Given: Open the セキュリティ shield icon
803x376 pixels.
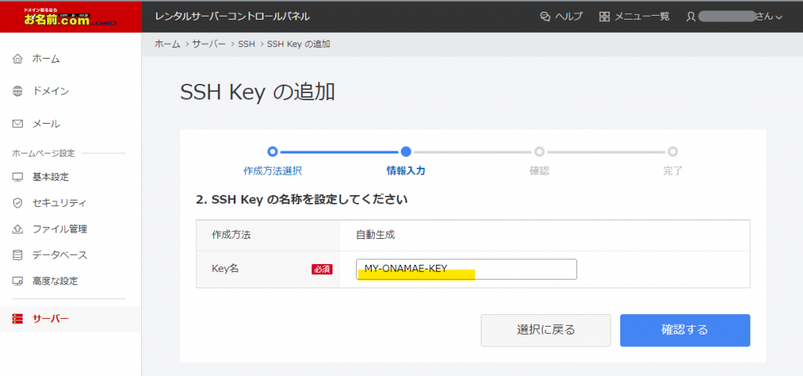Looking at the screenshot, I should [x=18, y=203].
